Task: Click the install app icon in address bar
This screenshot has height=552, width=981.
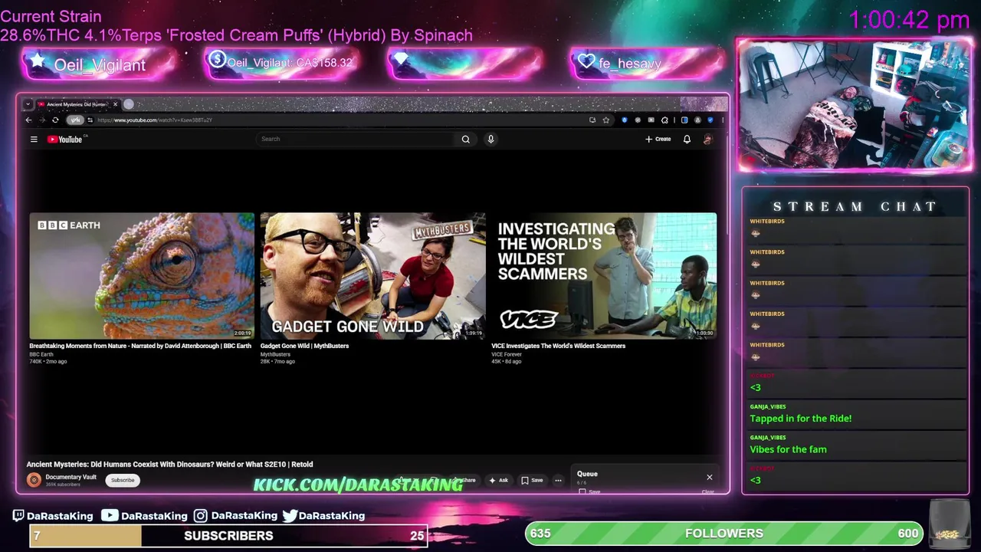Action: pyautogui.click(x=592, y=120)
